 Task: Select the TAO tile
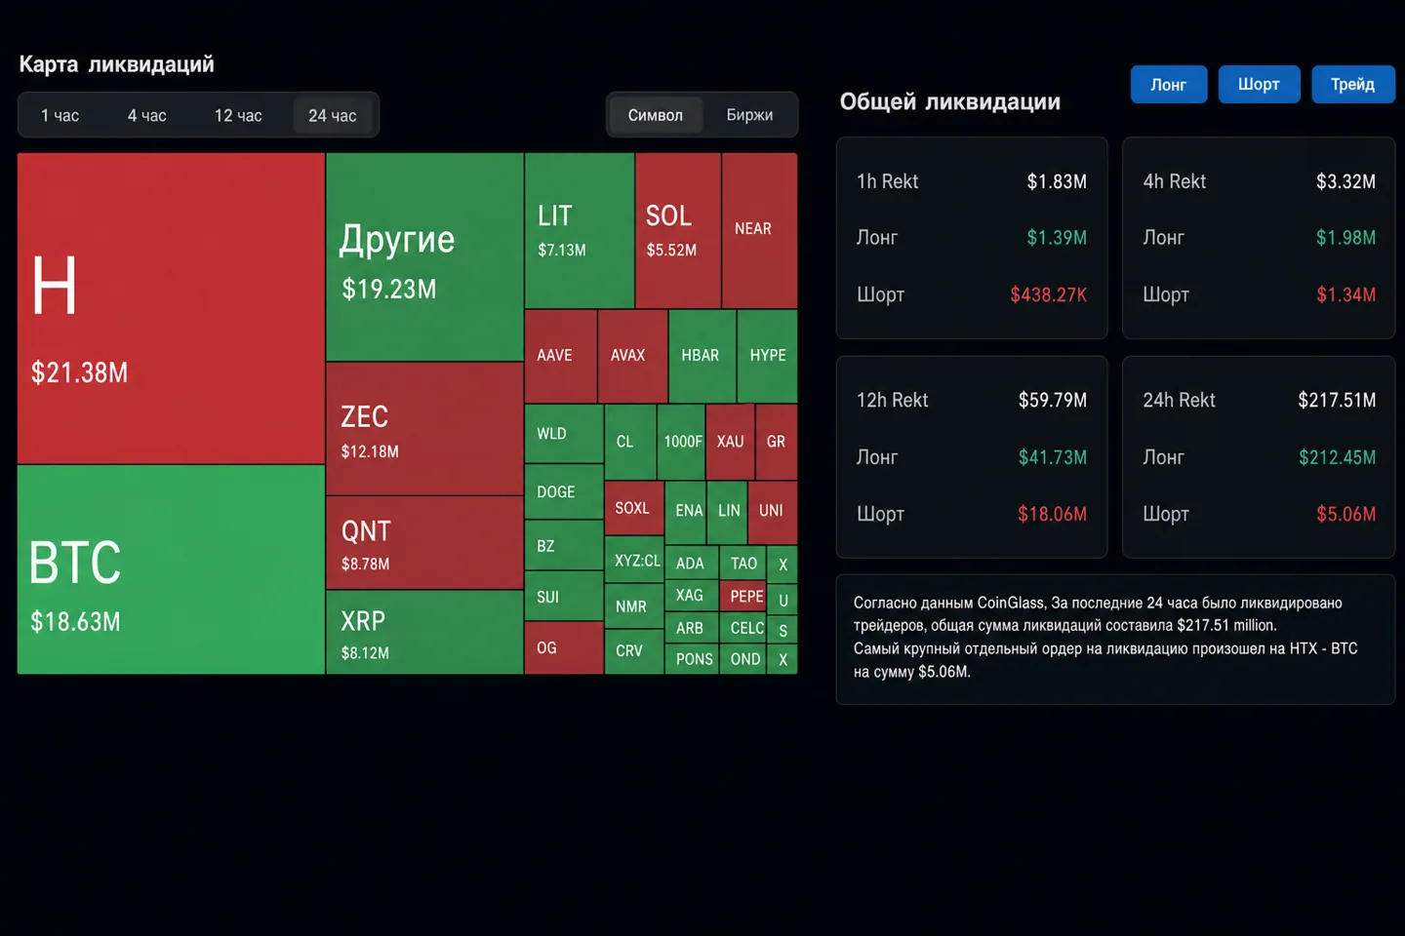(743, 563)
